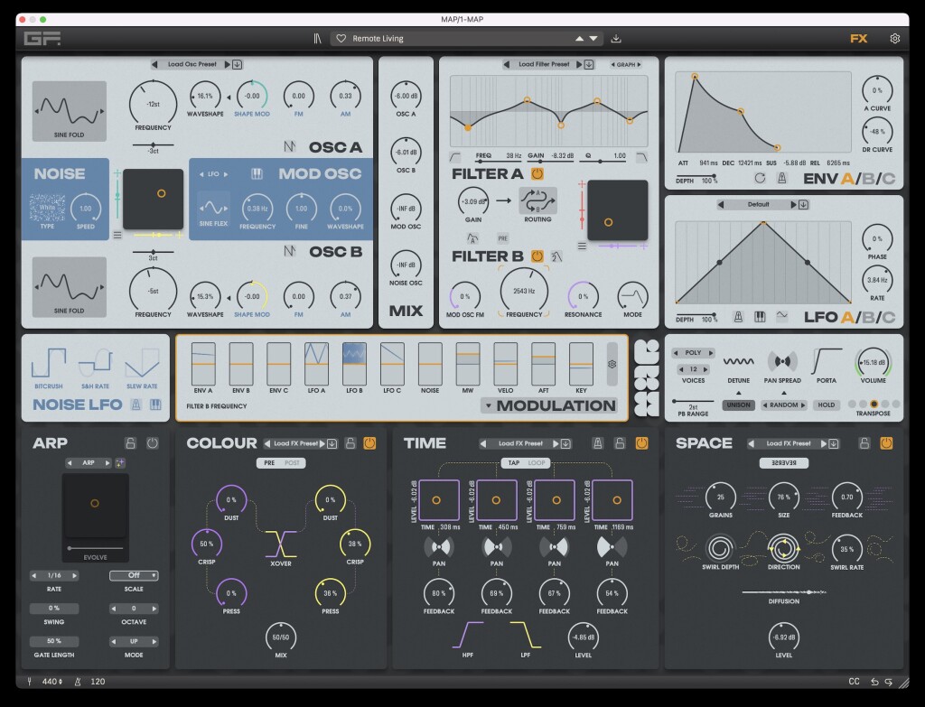Click the TIME section metronome sync icon

tap(596, 443)
